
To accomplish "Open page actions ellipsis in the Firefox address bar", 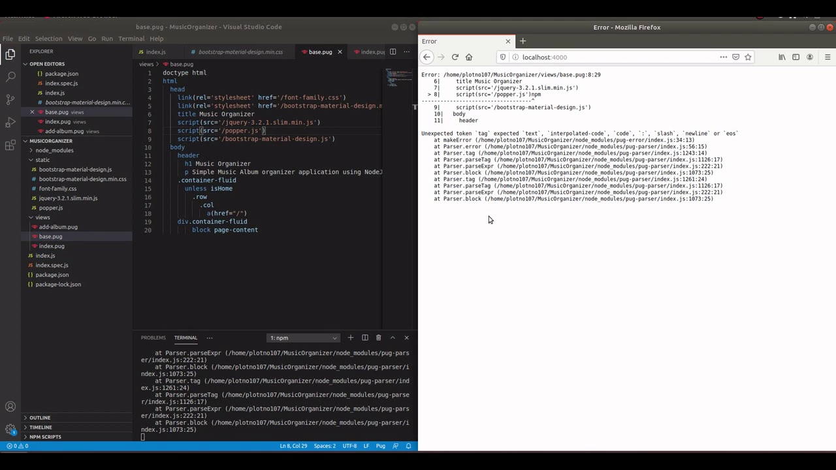I will (x=723, y=57).
